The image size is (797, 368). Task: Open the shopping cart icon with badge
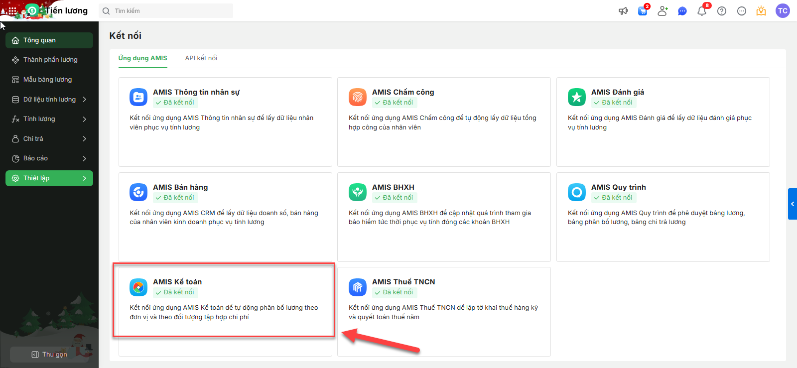(x=643, y=10)
